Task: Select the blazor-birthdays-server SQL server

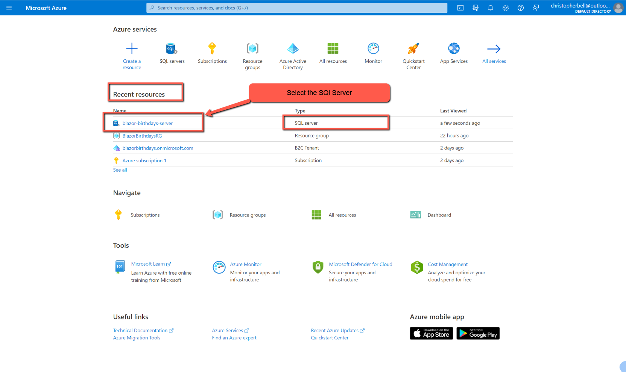Action: [x=147, y=123]
